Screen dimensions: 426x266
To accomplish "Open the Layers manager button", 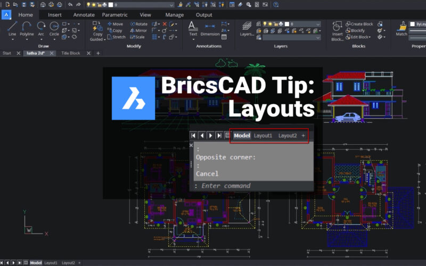I will 247,28.
